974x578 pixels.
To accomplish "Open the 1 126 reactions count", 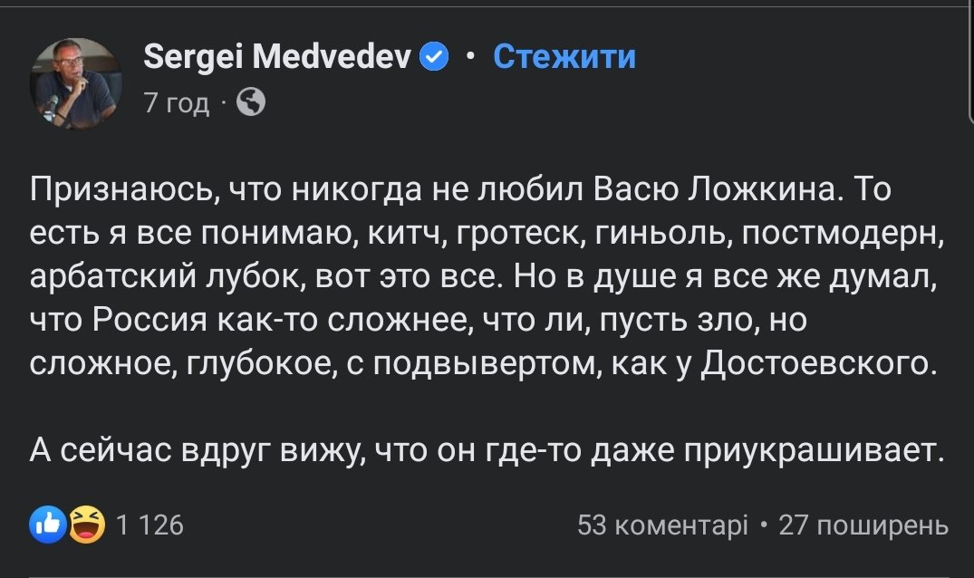I will pyautogui.click(x=149, y=525).
